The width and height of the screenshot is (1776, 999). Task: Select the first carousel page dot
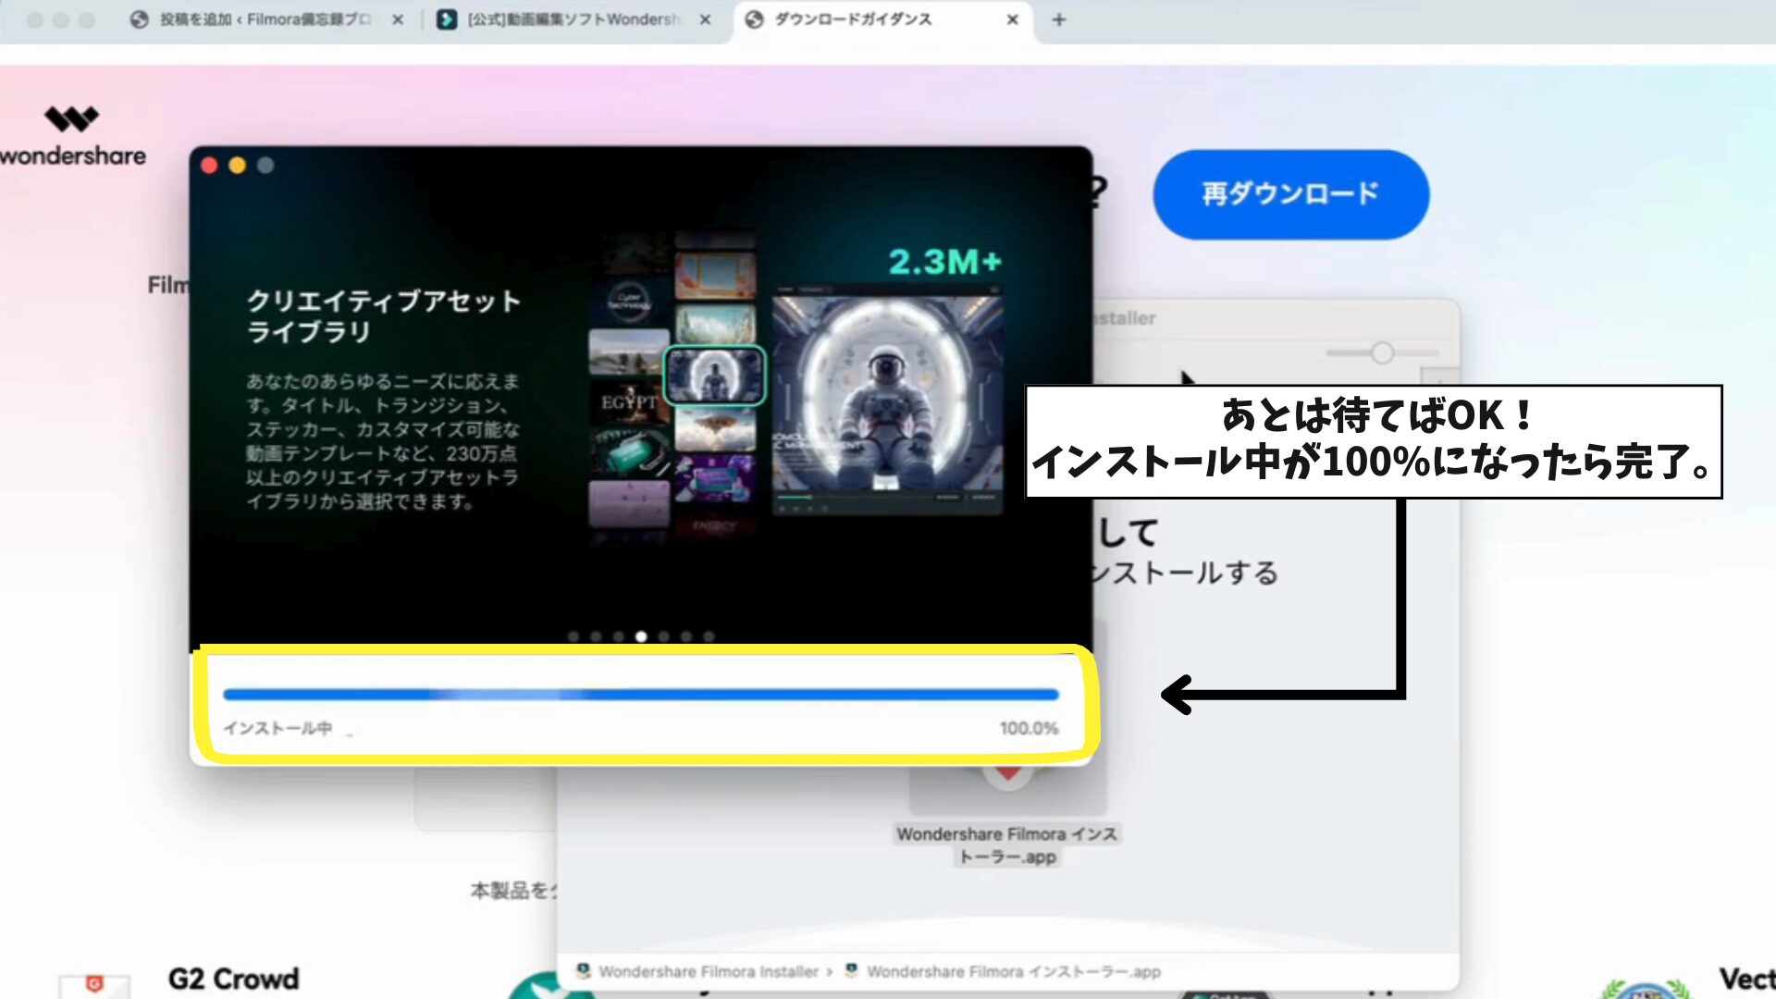[573, 636]
